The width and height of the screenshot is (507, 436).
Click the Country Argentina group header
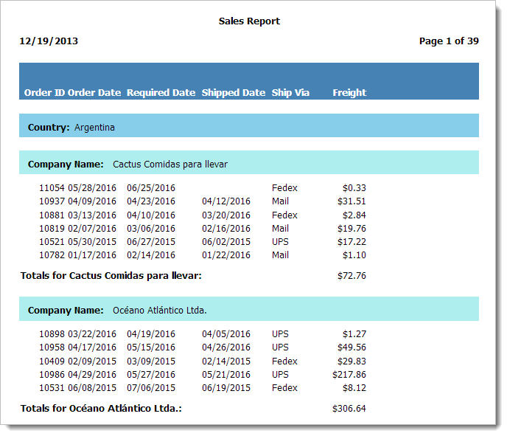pyautogui.click(x=71, y=128)
